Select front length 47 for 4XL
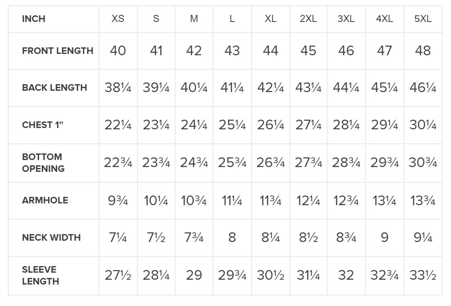This screenshot has height=306, width=451. pyautogui.click(x=385, y=51)
